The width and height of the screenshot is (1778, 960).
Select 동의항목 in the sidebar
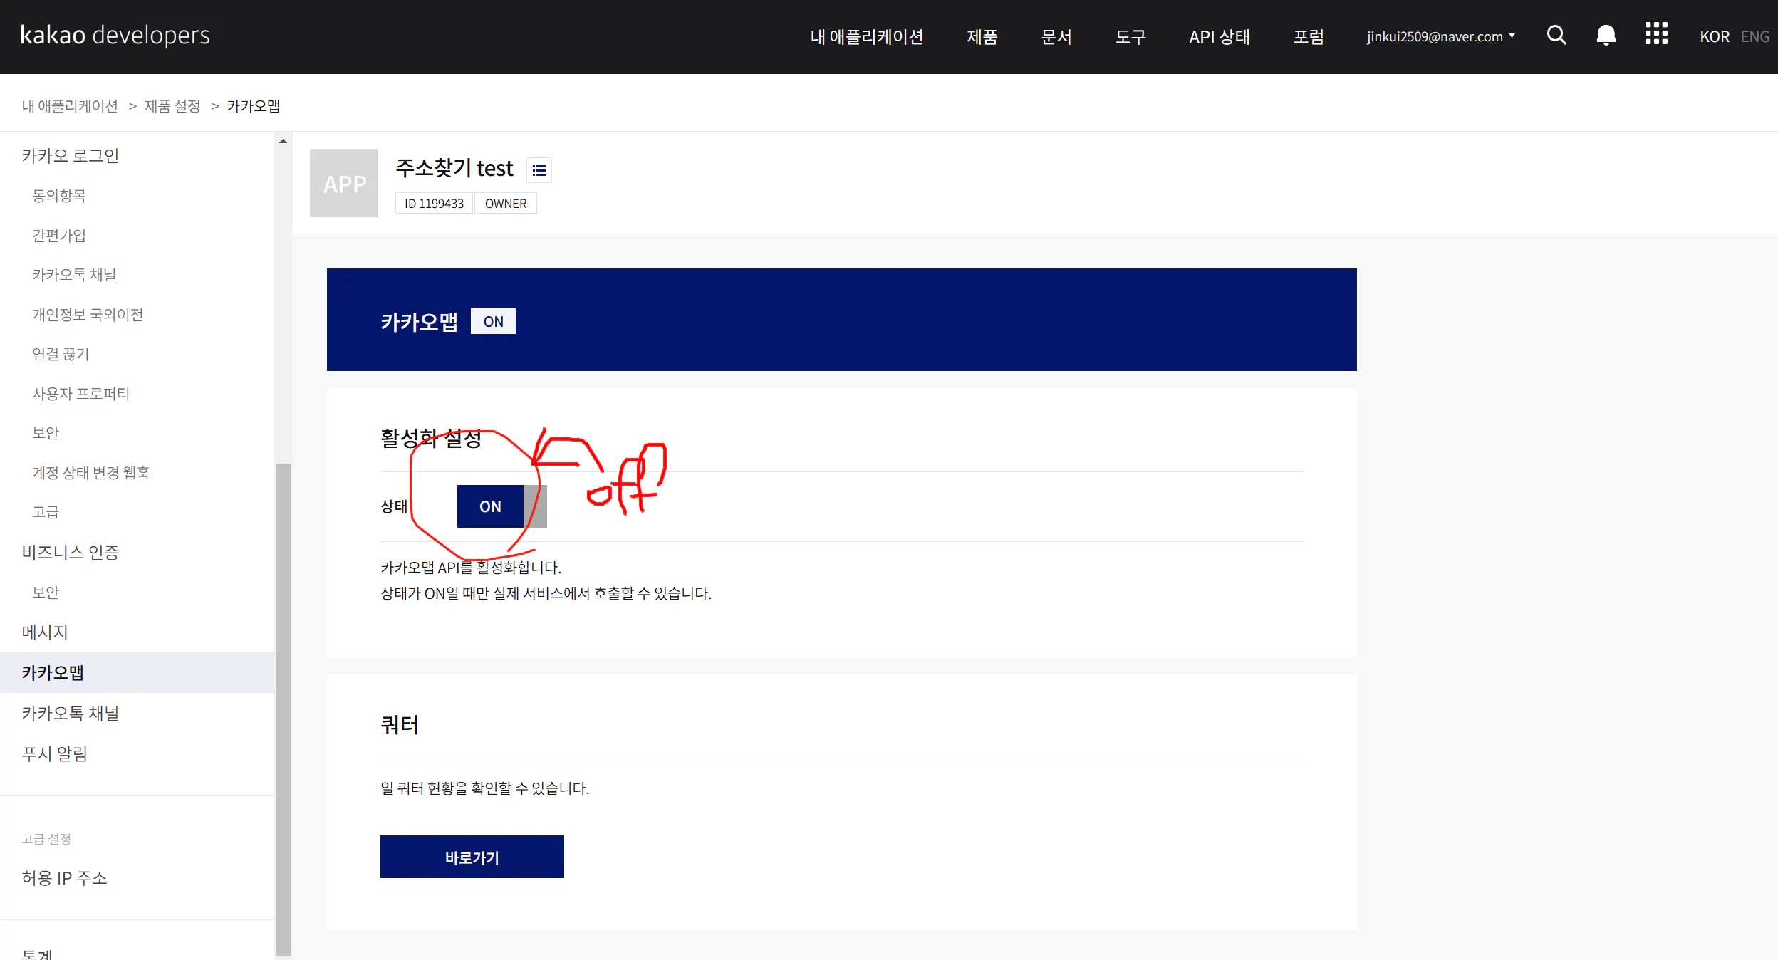(x=59, y=195)
